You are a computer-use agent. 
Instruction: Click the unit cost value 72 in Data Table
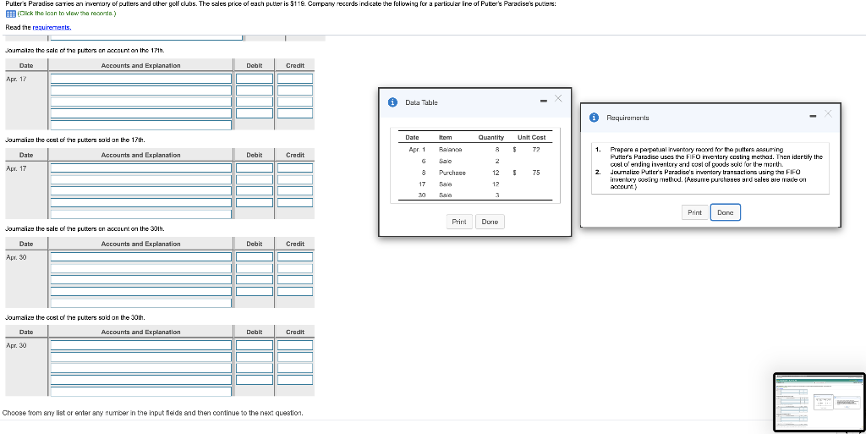tap(535, 150)
